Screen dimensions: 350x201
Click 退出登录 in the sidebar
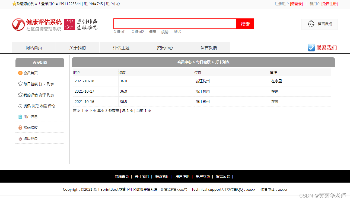coord(31,138)
